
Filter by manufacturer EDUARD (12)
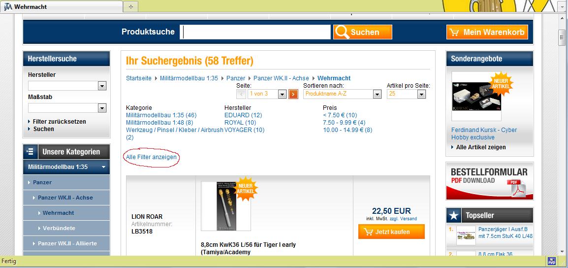click(243, 115)
